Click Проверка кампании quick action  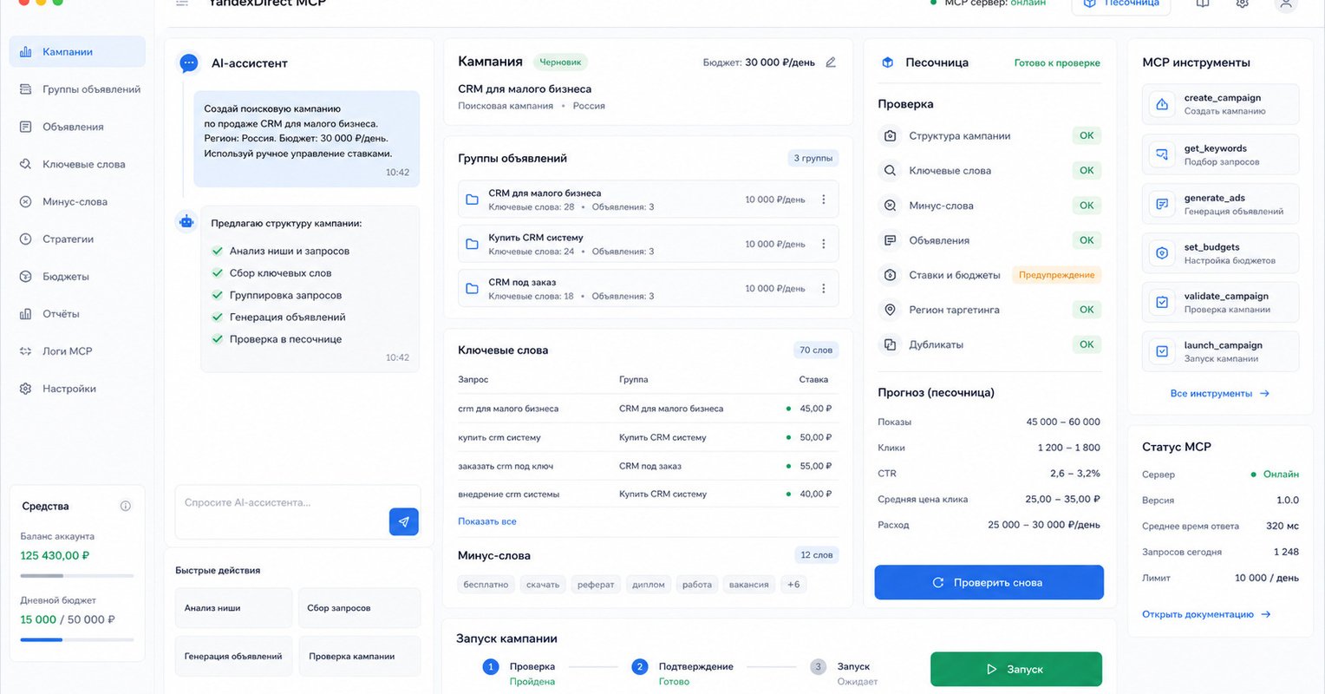(359, 657)
